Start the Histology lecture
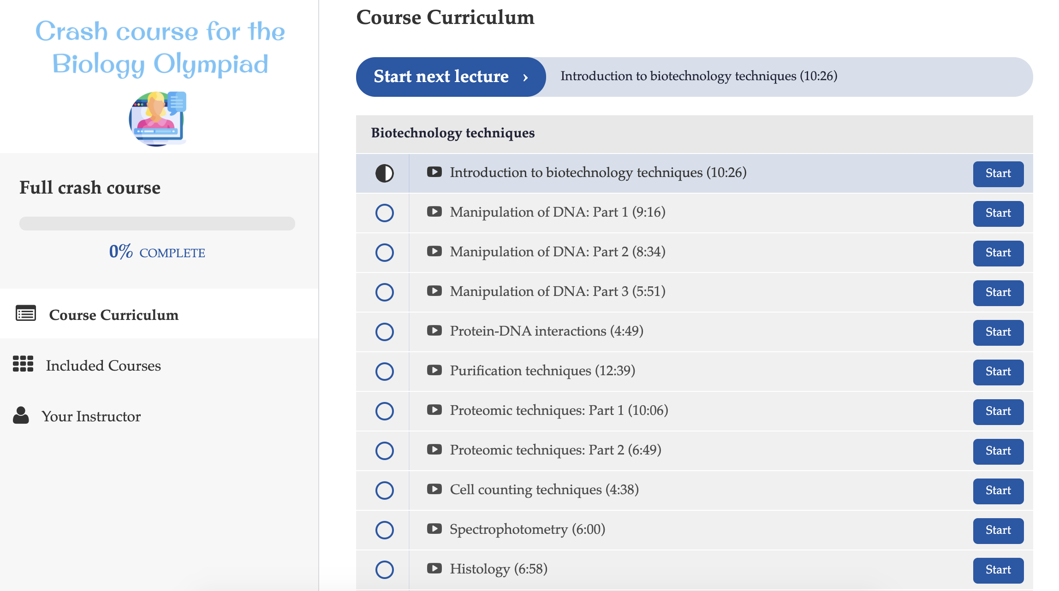Viewport: 1059px width, 591px height. (998, 570)
